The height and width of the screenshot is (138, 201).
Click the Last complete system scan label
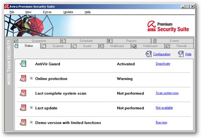(61, 94)
